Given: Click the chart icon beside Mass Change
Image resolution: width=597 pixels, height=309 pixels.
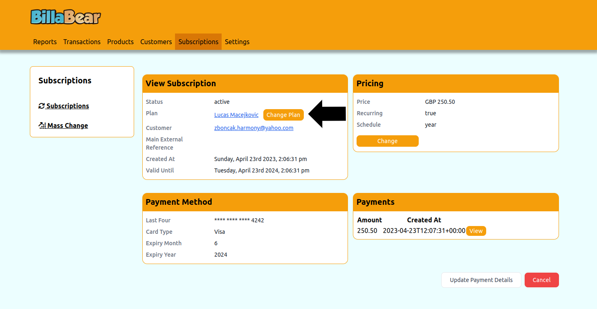Looking at the screenshot, I should point(42,125).
